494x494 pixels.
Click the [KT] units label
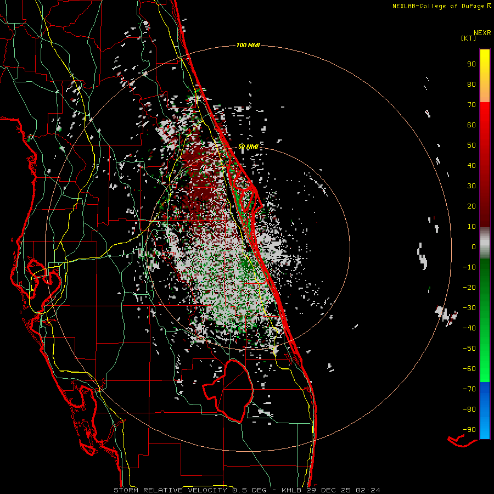(469, 38)
